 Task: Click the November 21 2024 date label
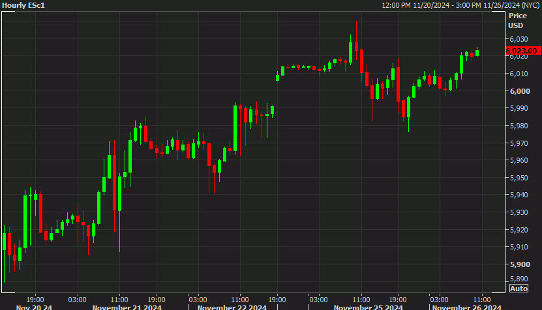(x=127, y=307)
